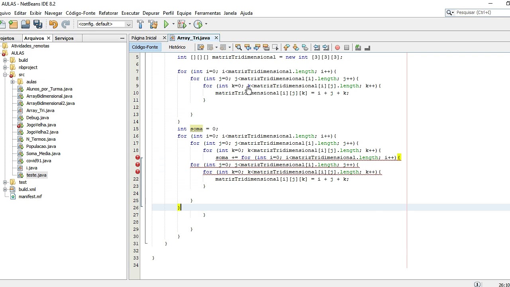Collapse the src folder node

point(5,75)
